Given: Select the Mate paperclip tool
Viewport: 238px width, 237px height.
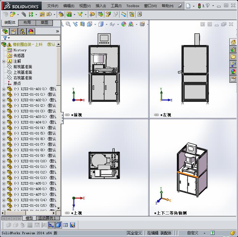Looking at the screenshot, I should pos(24,15).
